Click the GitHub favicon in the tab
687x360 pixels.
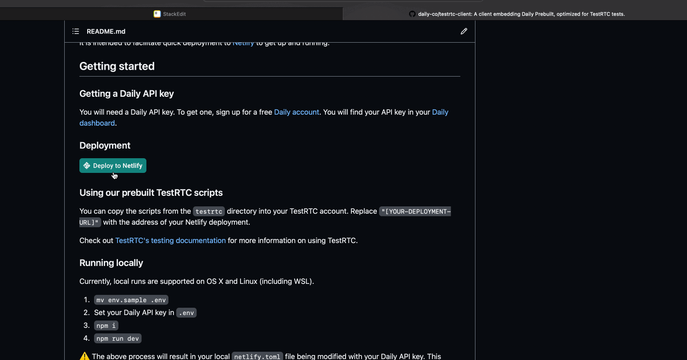tap(412, 14)
